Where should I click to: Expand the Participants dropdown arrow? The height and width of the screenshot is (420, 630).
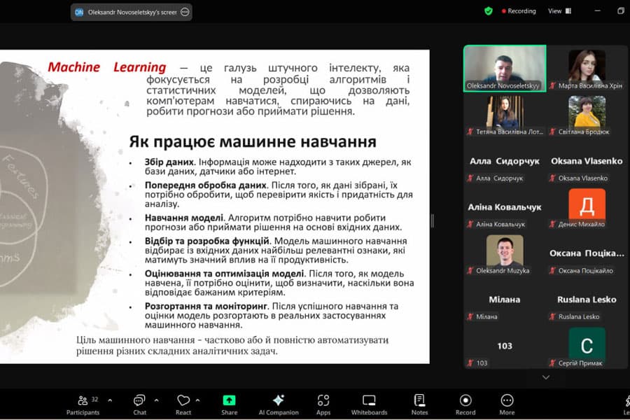[x=109, y=399]
